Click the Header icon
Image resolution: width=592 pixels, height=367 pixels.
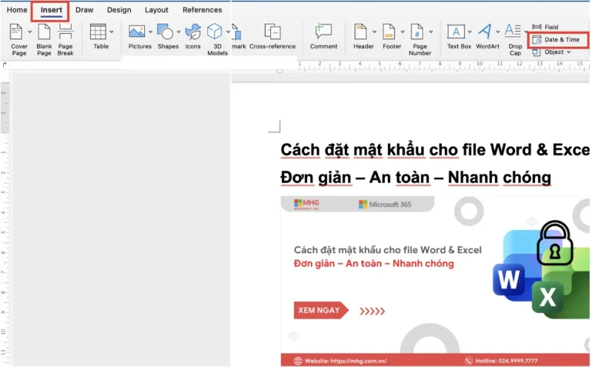click(360, 32)
